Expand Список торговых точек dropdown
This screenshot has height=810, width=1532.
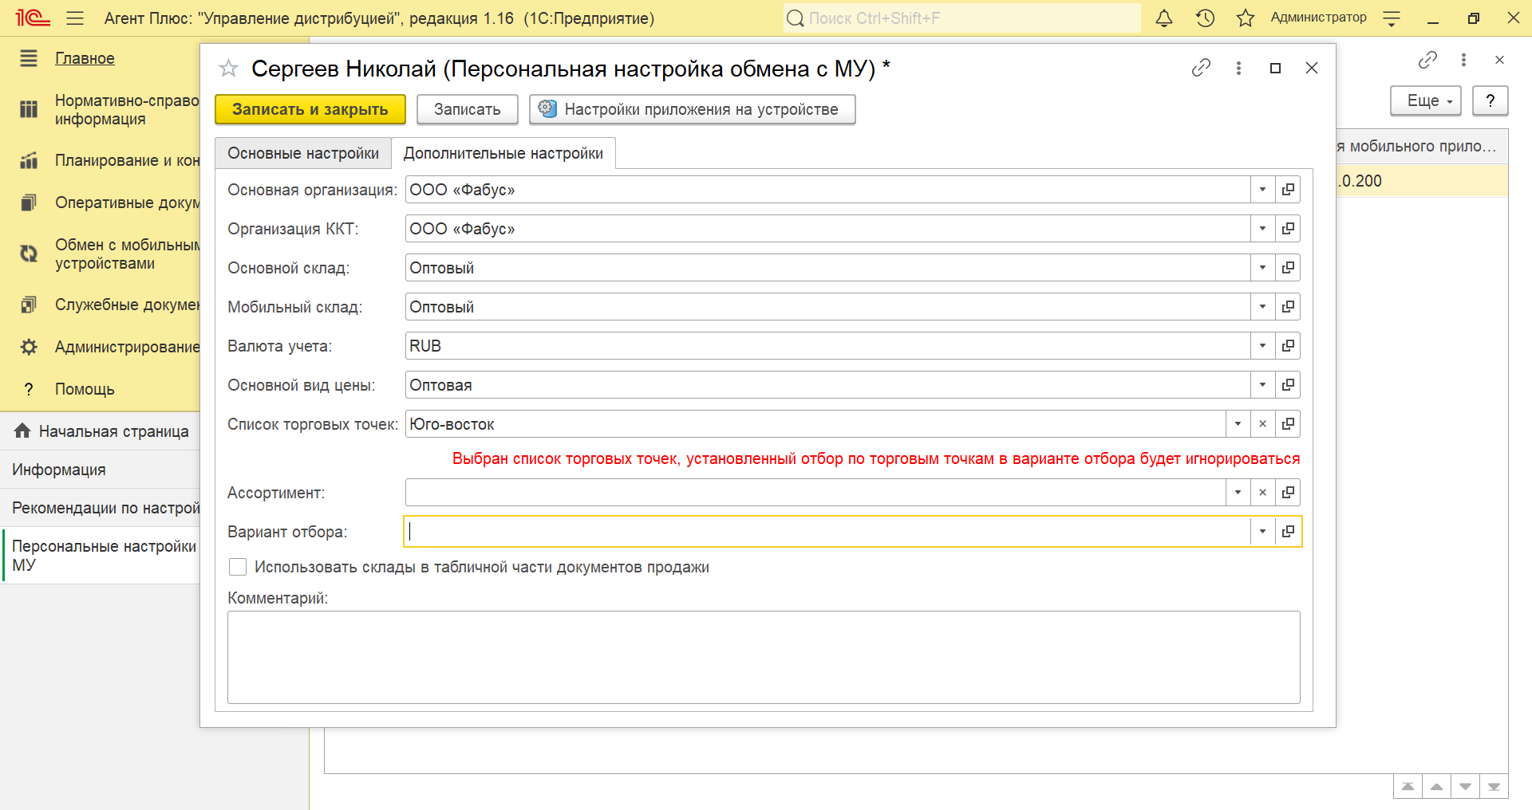click(1238, 424)
